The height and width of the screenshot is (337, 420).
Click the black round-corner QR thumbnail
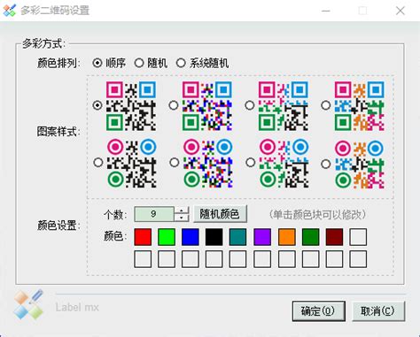tap(132, 164)
